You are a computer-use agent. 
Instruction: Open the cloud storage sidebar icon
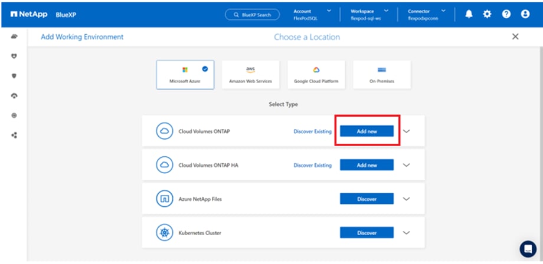coord(14,37)
